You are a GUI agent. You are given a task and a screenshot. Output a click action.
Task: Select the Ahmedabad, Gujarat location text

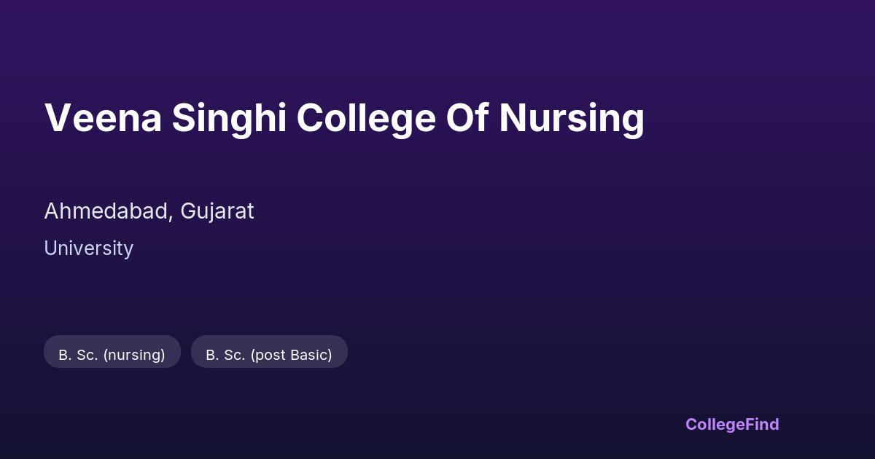[149, 211]
